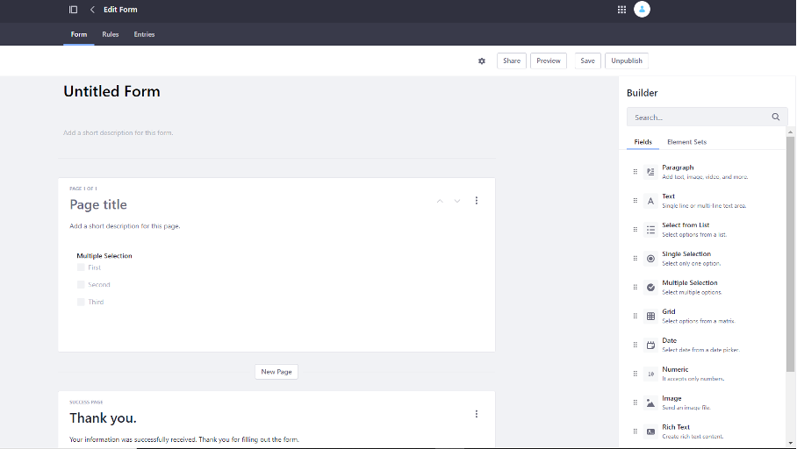Select the Date field icon
This screenshot has height=449, width=797.
pos(650,345)
